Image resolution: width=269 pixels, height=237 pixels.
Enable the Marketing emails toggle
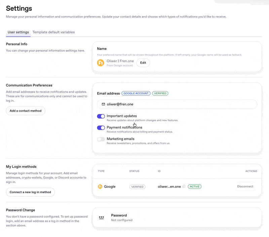[101, 139]
